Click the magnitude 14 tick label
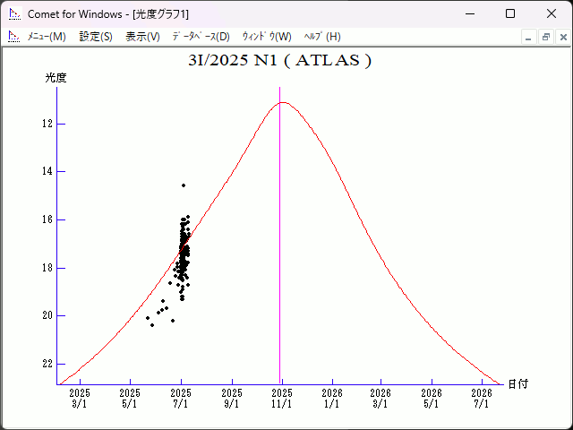Image resolution: width=573 pixels, height=430 pixels. point(47,171)
